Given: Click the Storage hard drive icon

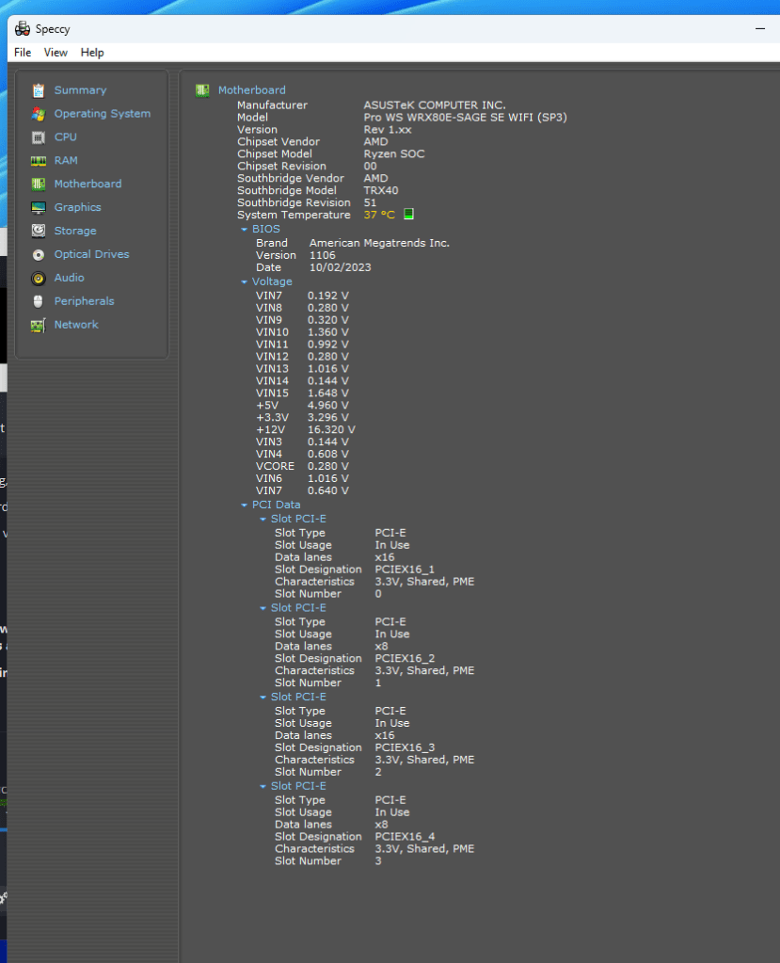Looking at the screenshot, I should [x=38, y=231].
